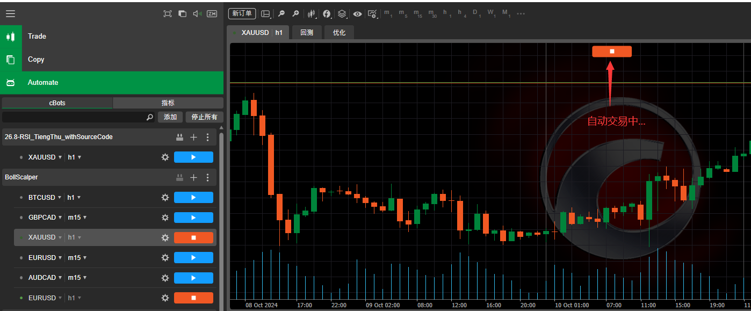The width and height of the screenshot is (751, 311).
Task: Select the m5 timeframe
Action: pos(403,13)
